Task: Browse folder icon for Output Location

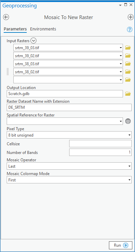Action: pyautogui.click(x=128, y=94)
